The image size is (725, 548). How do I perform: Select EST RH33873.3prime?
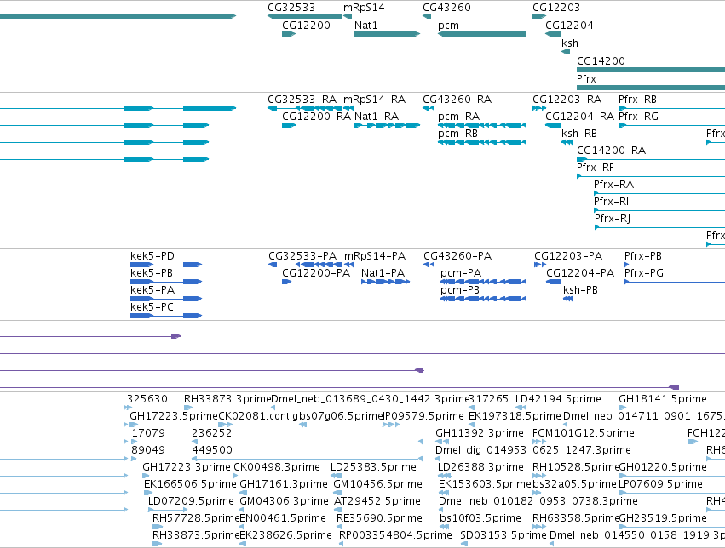[x=227, y=399]
